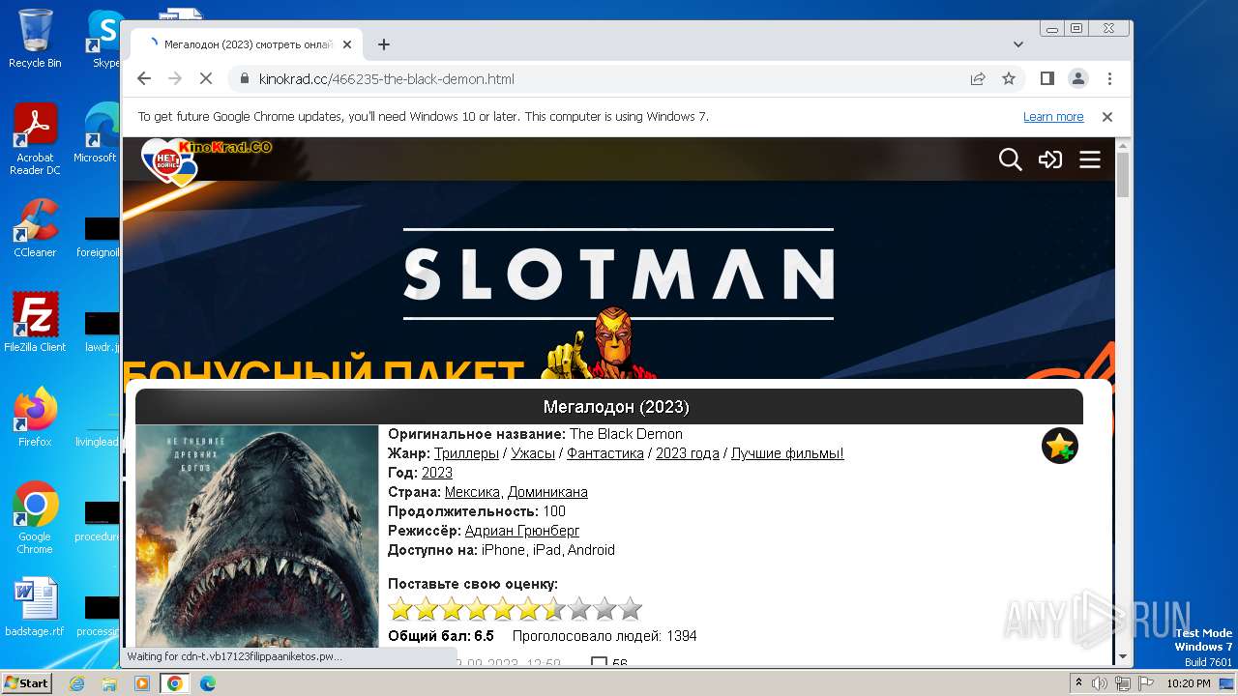Rate the movie one star

[400, 609]
